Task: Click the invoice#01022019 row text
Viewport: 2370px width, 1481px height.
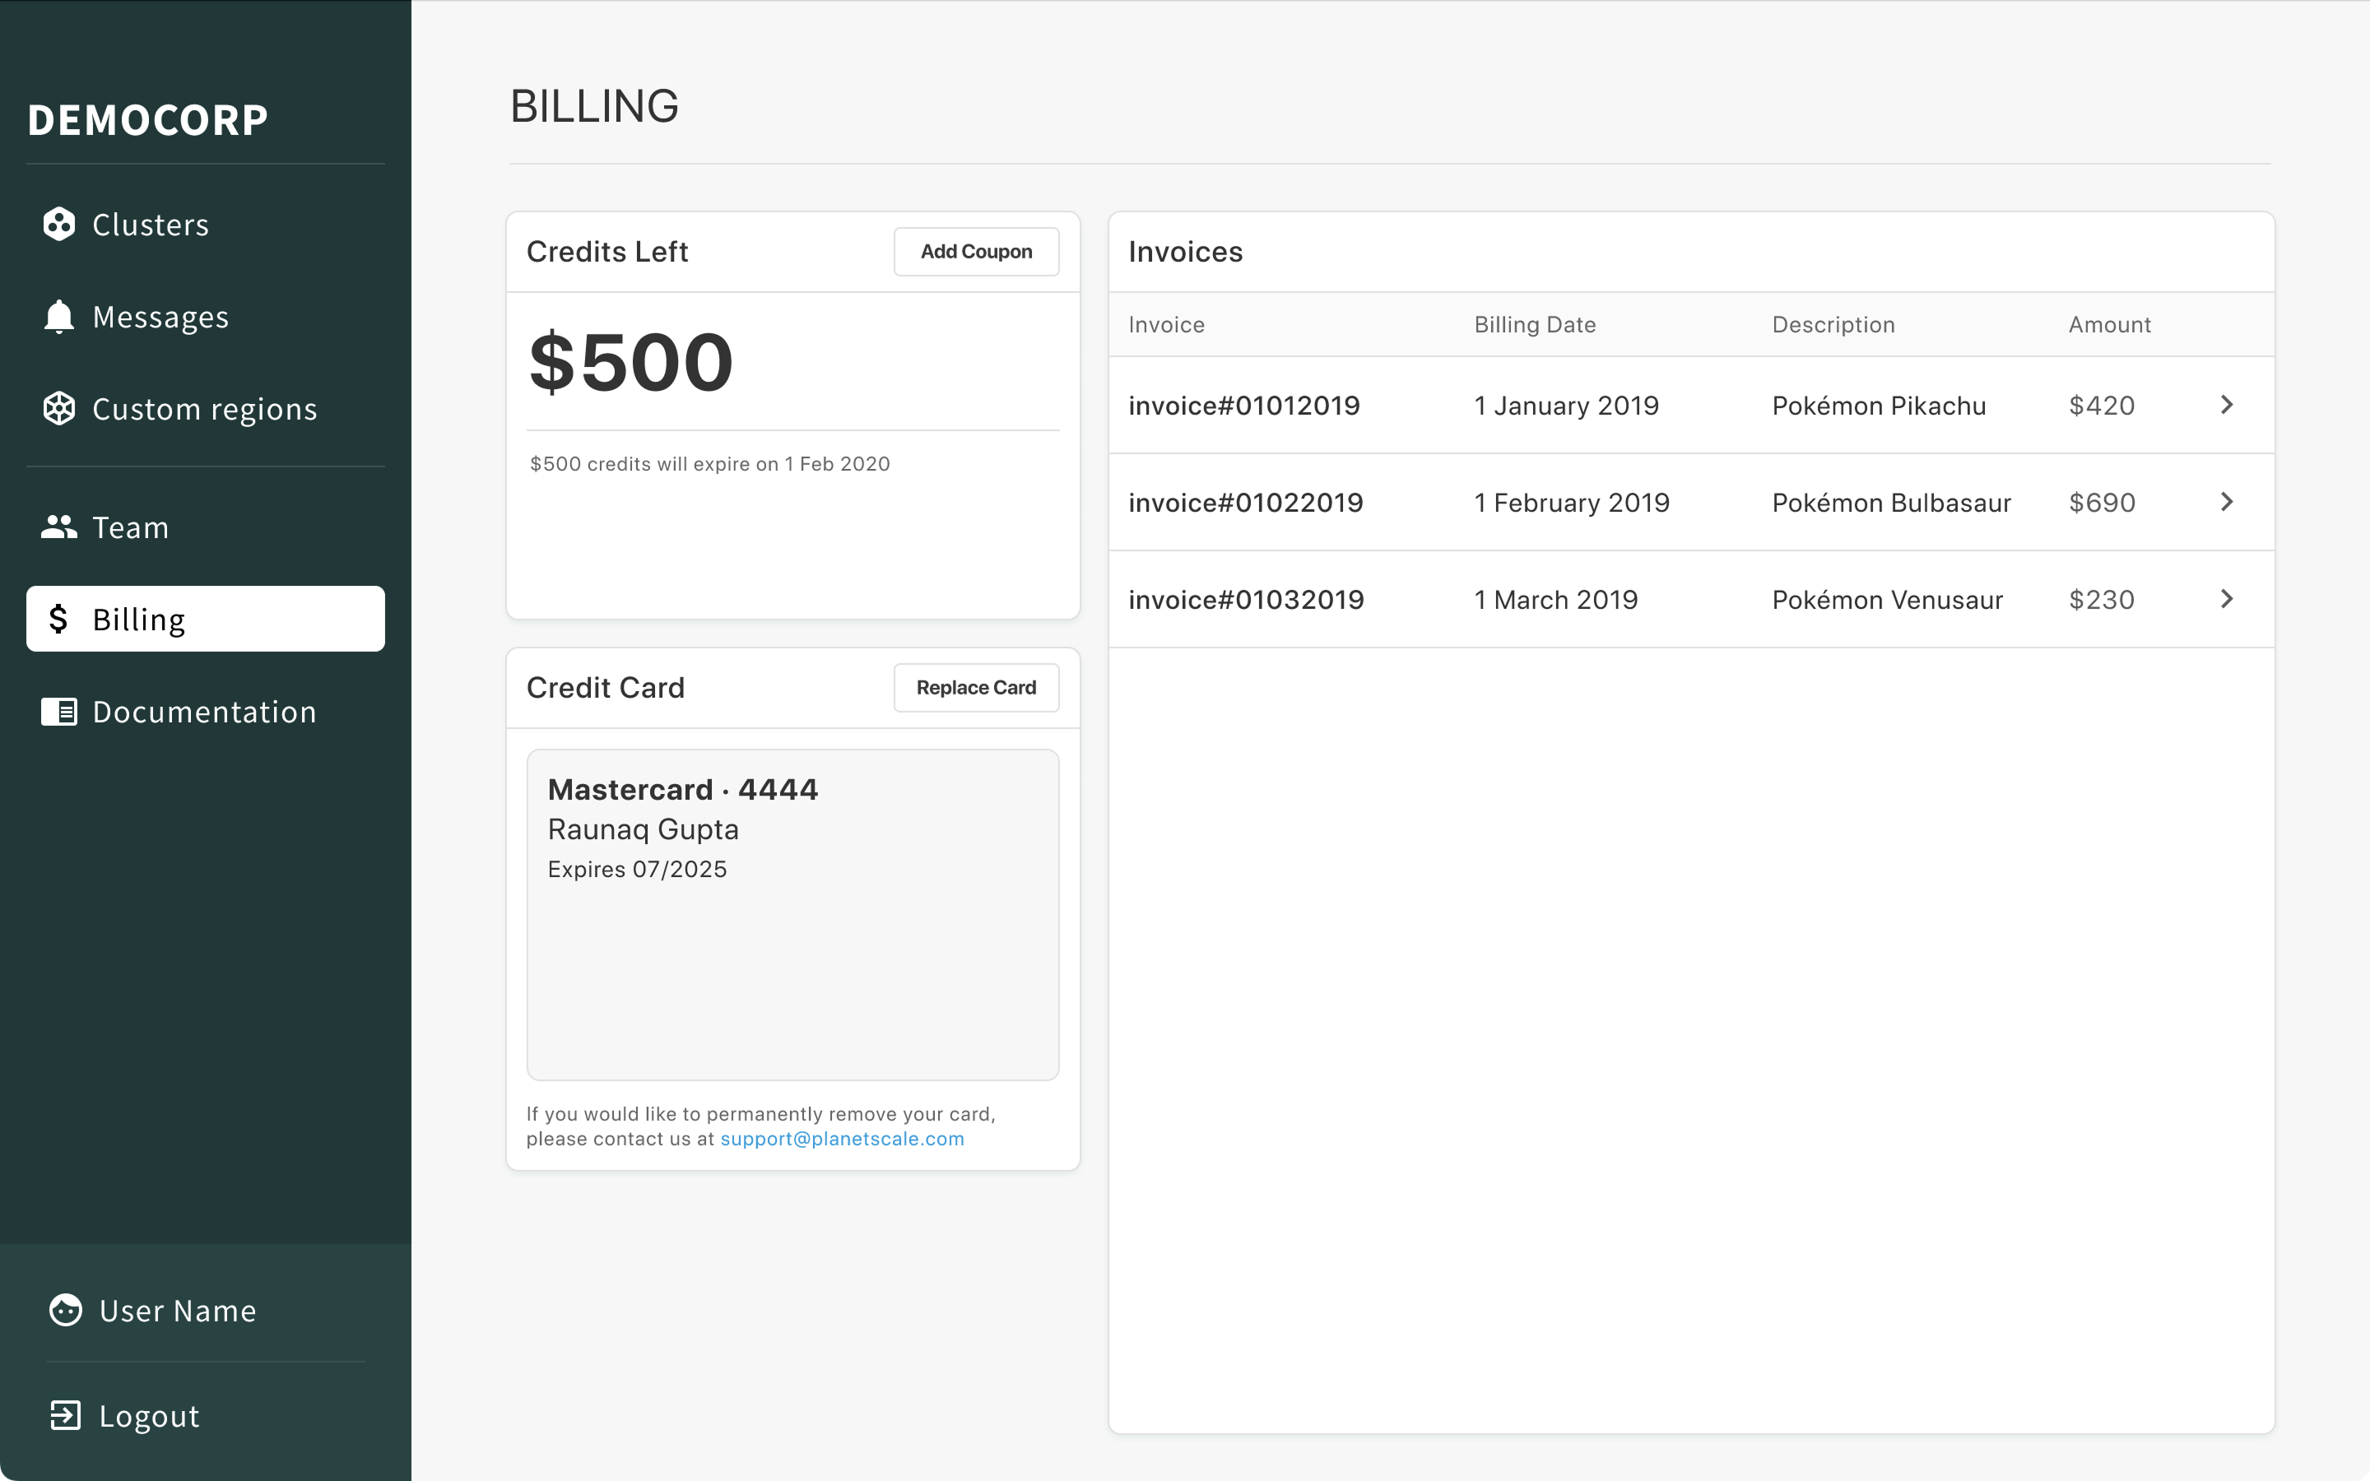Action: click(x=1245, y=503)
